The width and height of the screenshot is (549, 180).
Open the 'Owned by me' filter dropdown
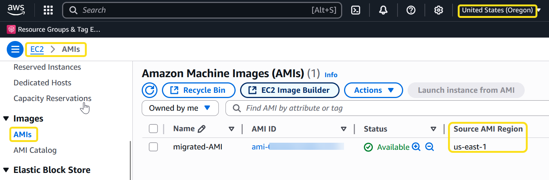180,108
